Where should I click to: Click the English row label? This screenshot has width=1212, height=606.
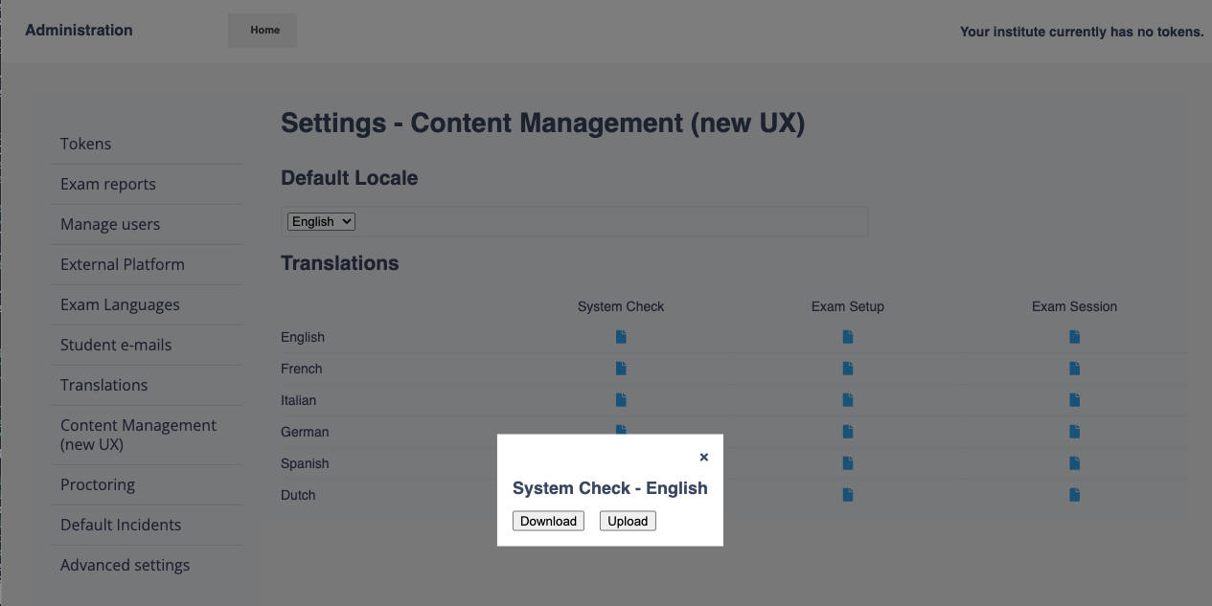(303, 337)
